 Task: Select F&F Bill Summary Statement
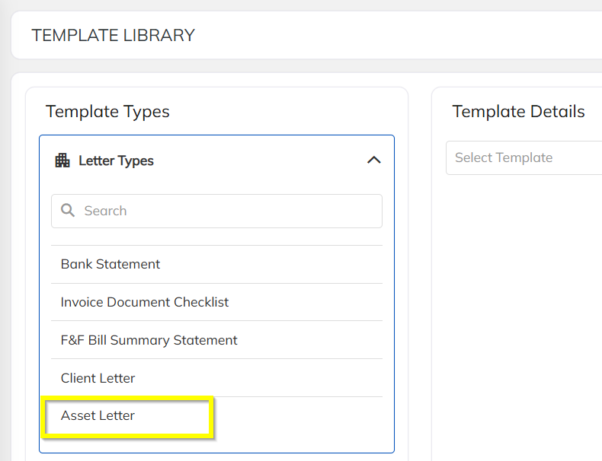click(x=149, y=340)
